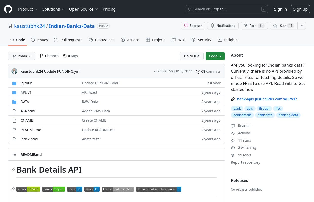This screenshot has width=314, height=202.
Task: Click the repository book icon beside kaustubhk24
Action: 10,26
